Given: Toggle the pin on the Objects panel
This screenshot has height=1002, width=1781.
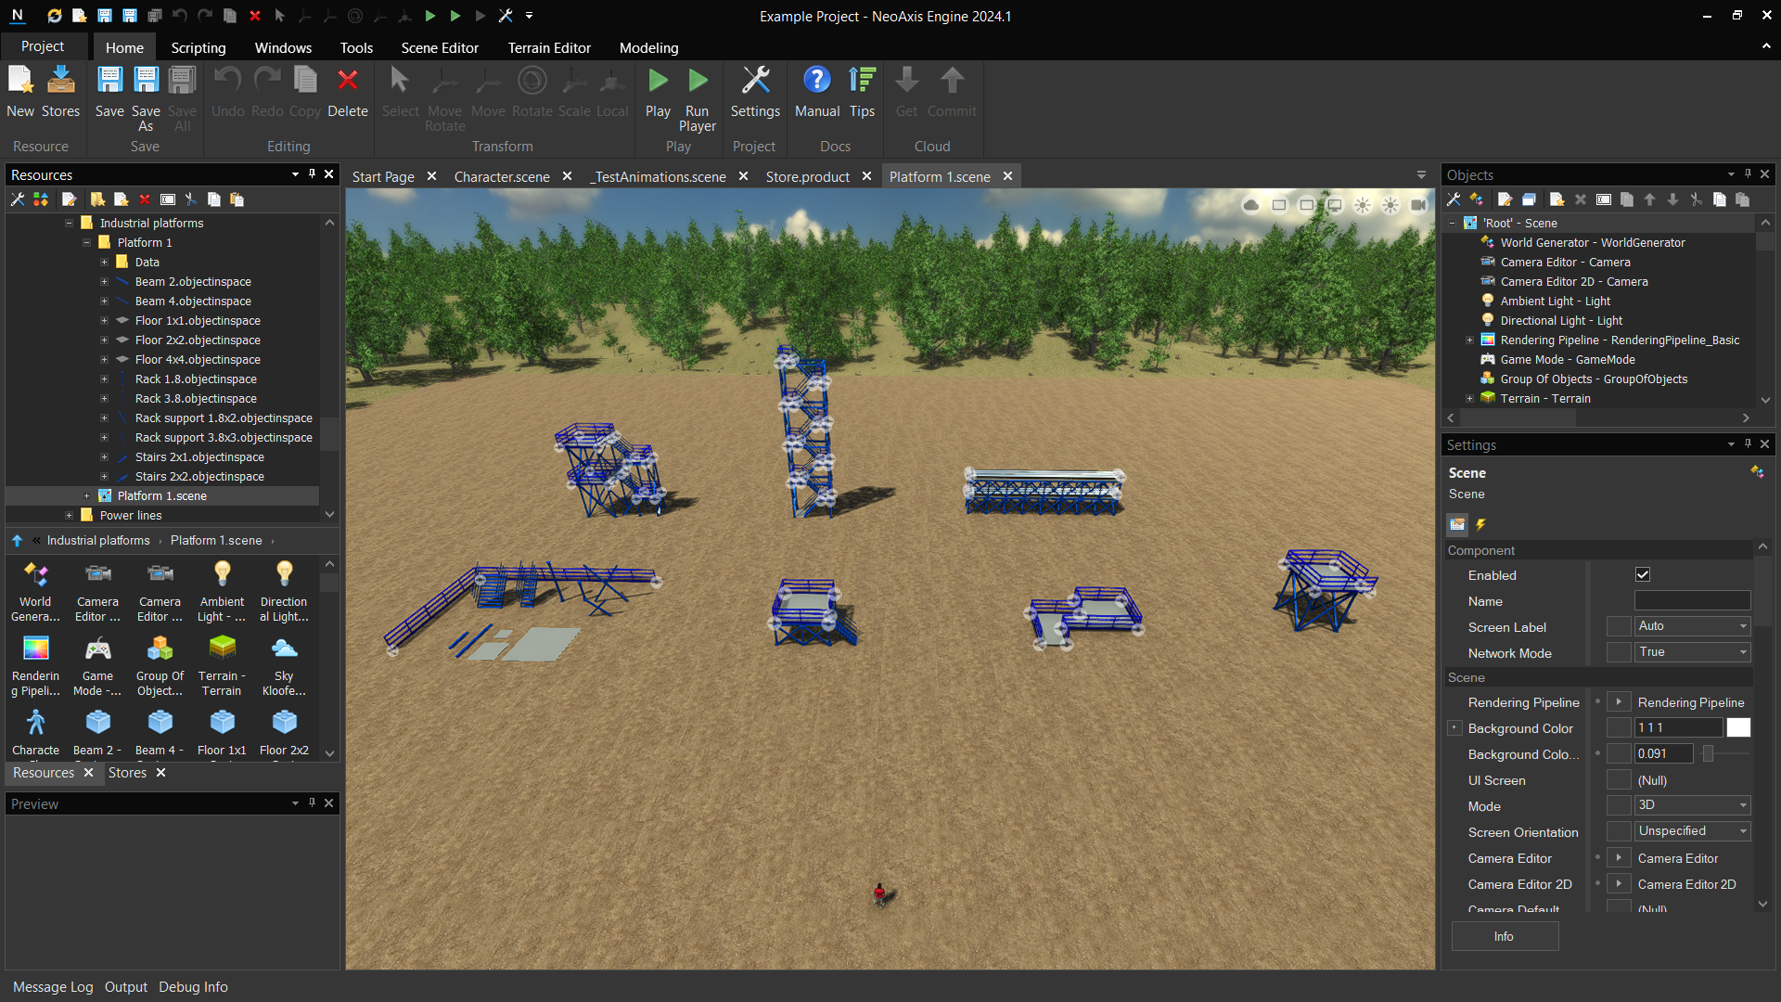Looking at the screenshot, I should [x=1749, y=174].
